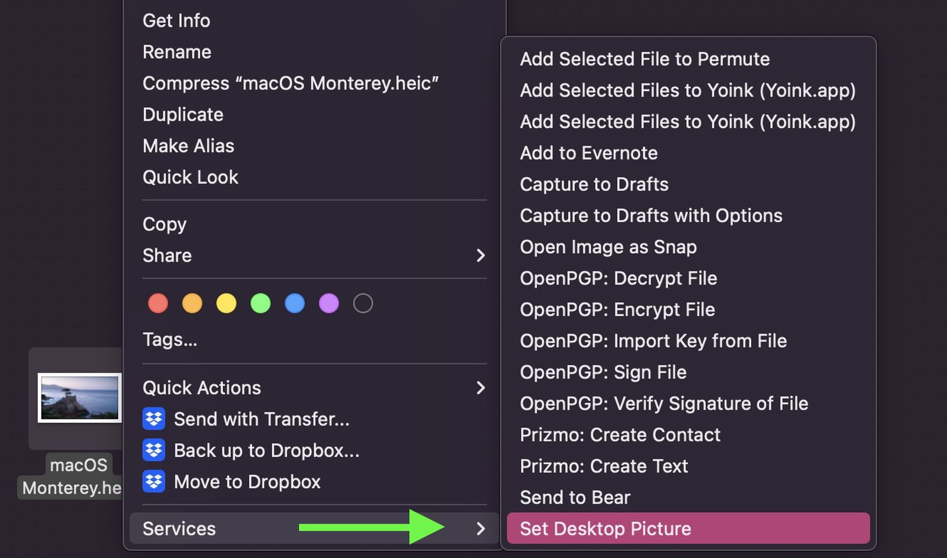Apply the green color tag

point(260,304)
